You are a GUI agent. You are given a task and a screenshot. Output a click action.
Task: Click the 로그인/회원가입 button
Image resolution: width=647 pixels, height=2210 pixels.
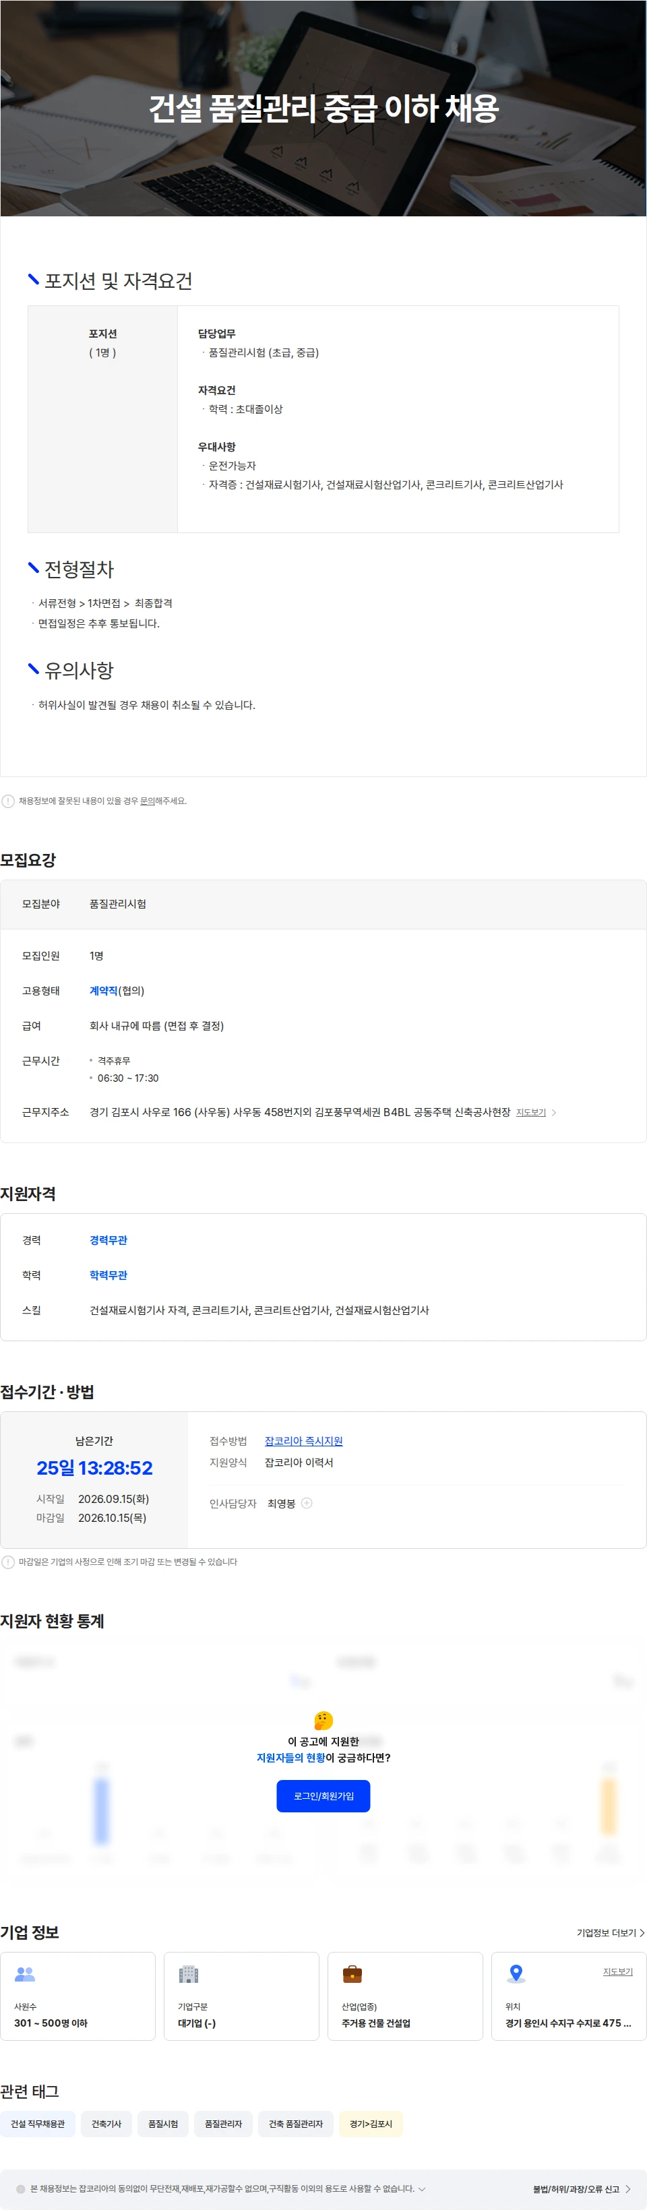tap(323, 1795)
